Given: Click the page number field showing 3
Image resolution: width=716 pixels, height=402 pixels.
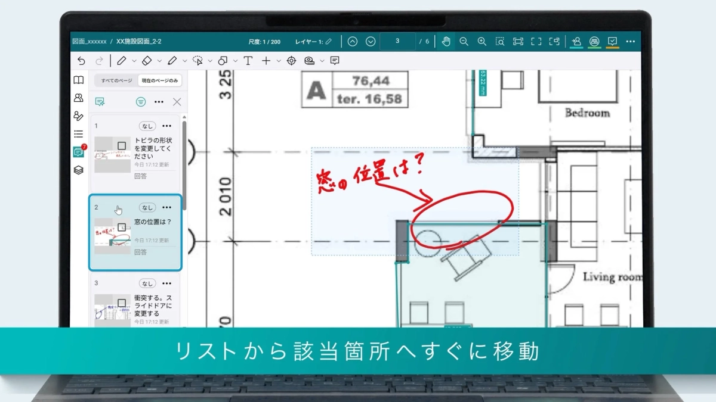Looking at the screenshot, I should pyautogui.click(x=397, y=41).
